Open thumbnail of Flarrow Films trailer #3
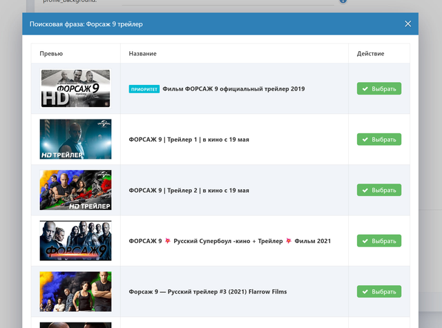442x328 pixels. click(75, 291)
